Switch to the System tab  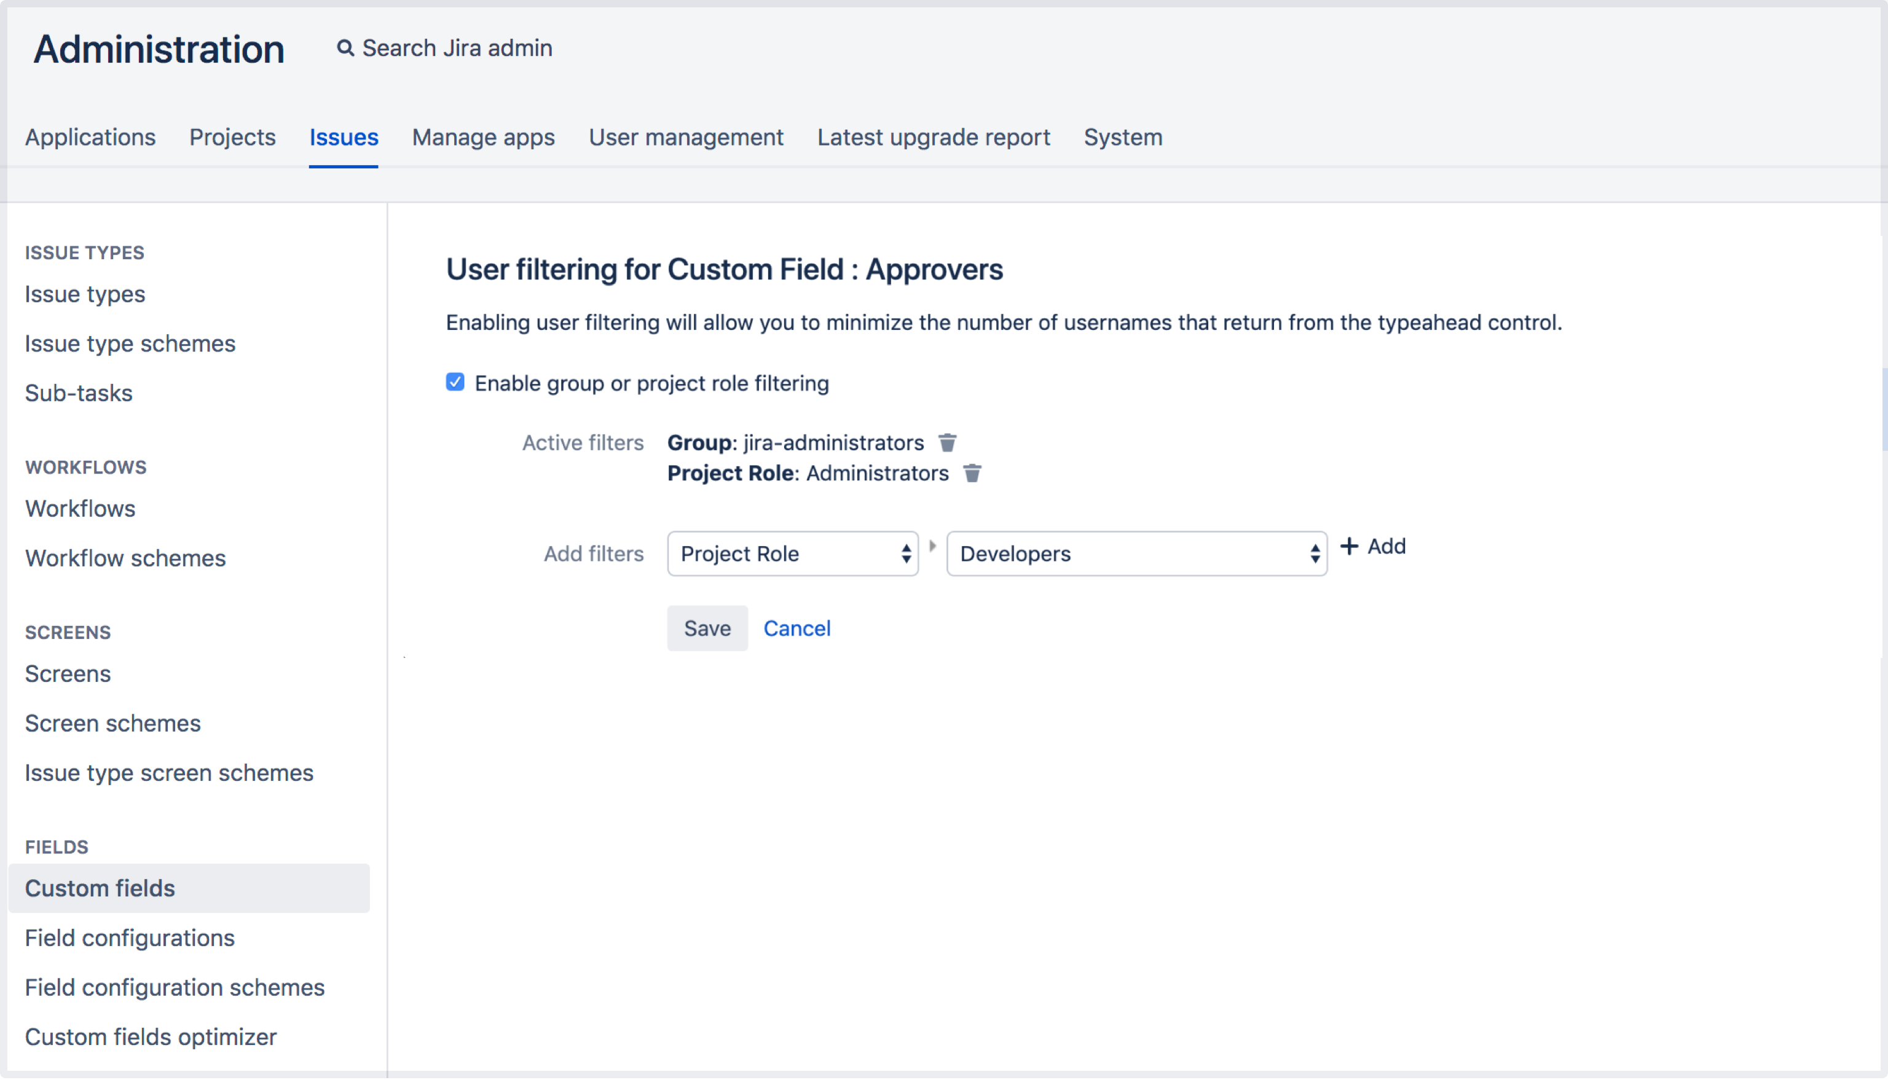click(1123, 137)
